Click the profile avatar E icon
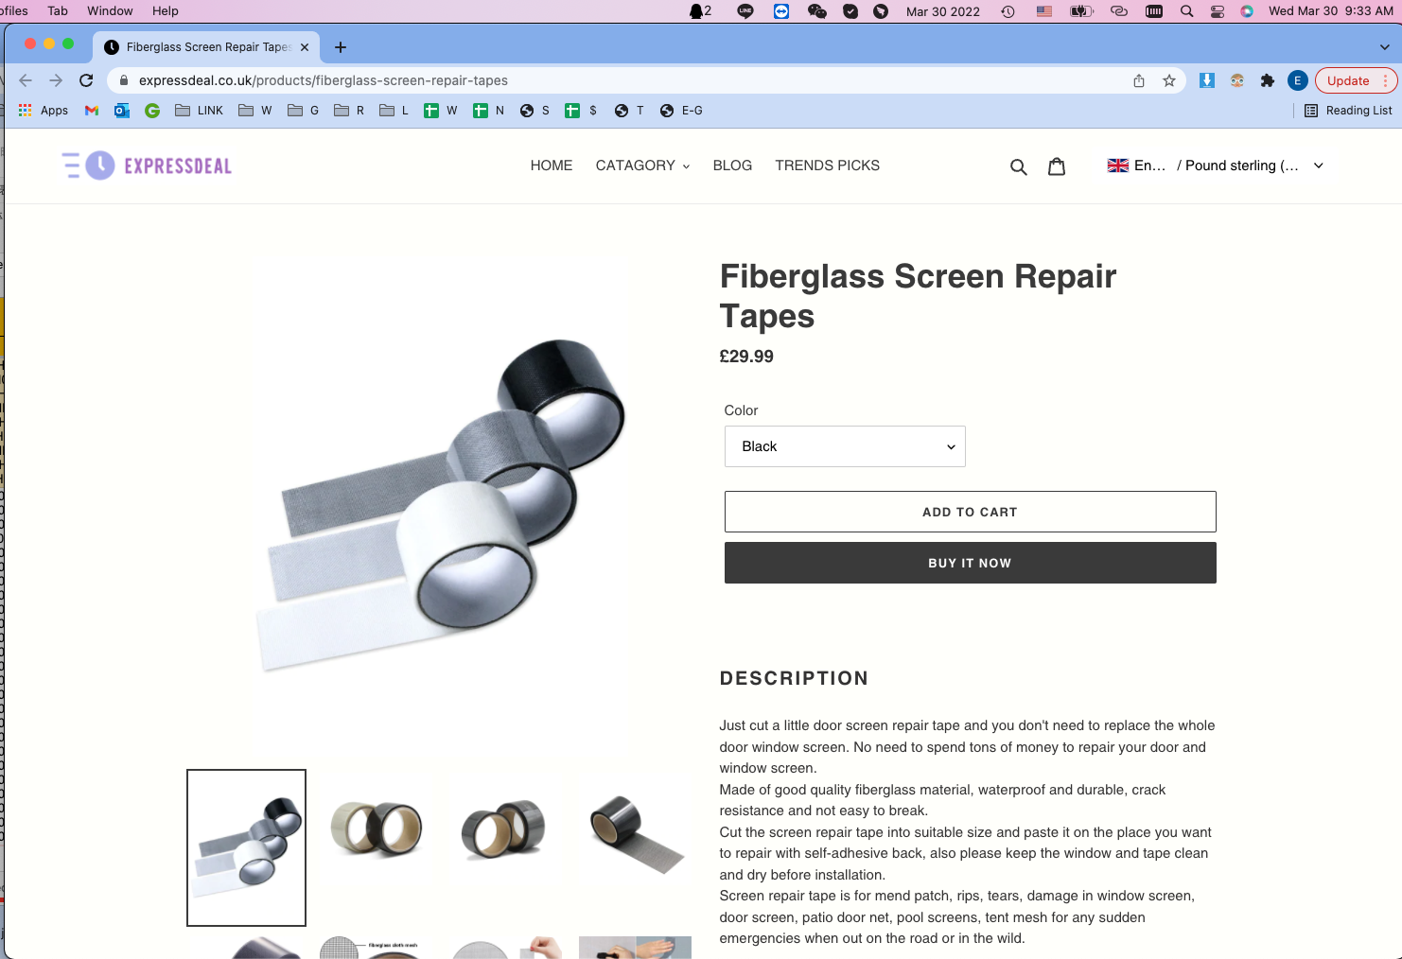1402x959 pixels. [x=1298, y=80]
